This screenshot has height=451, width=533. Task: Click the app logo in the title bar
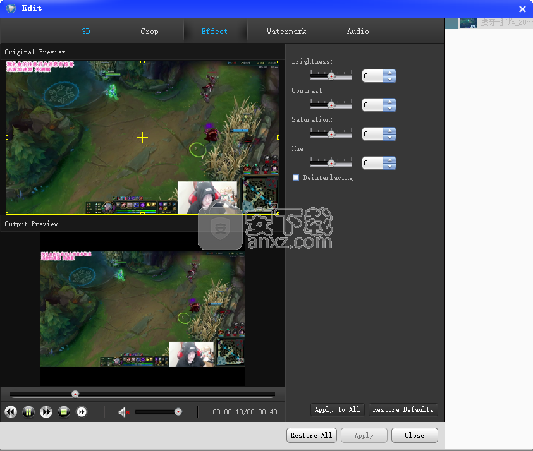tap(11, 8)
